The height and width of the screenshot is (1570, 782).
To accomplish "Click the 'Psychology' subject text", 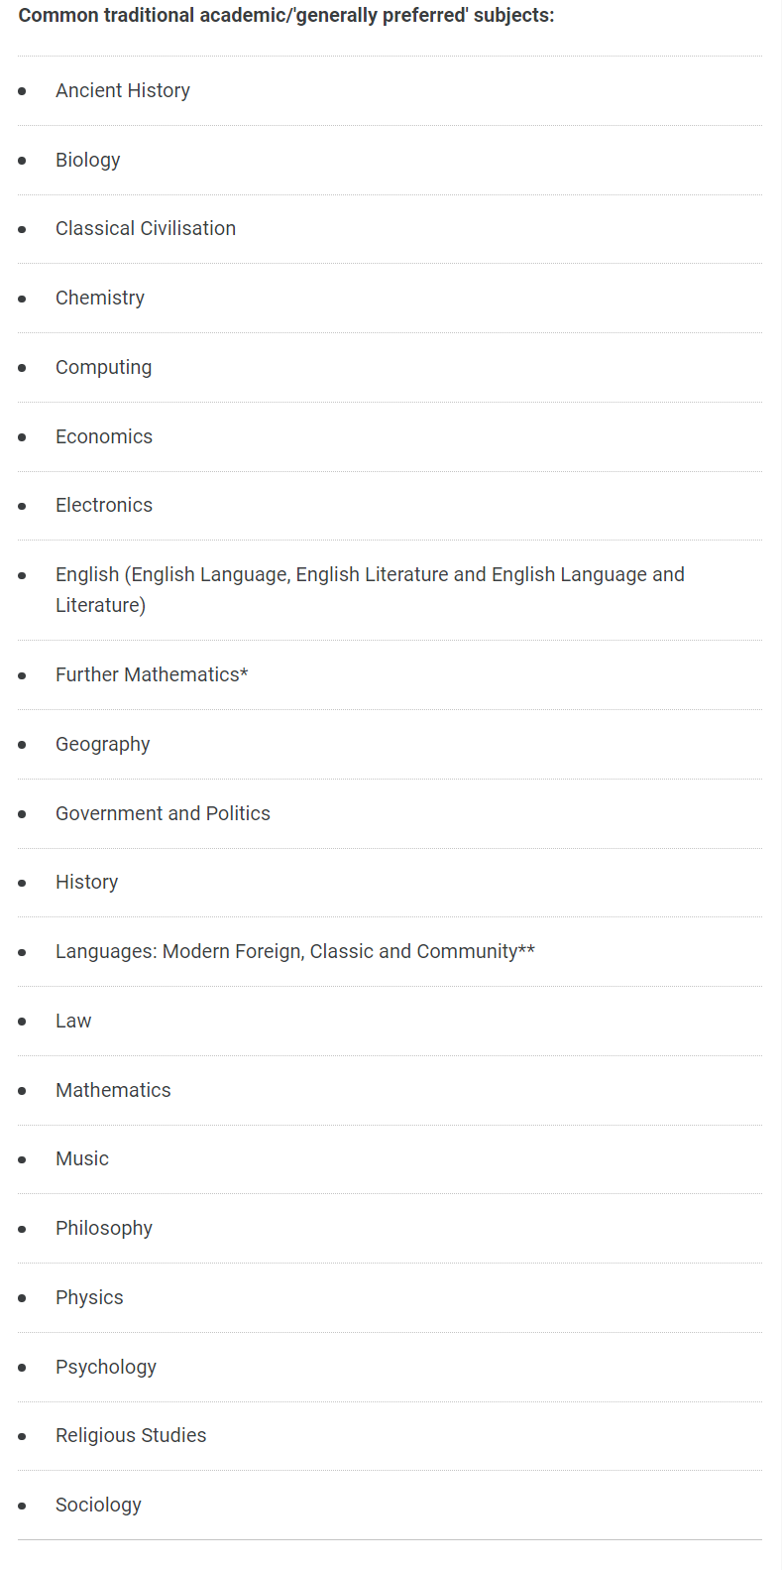I will [106, 1367].
